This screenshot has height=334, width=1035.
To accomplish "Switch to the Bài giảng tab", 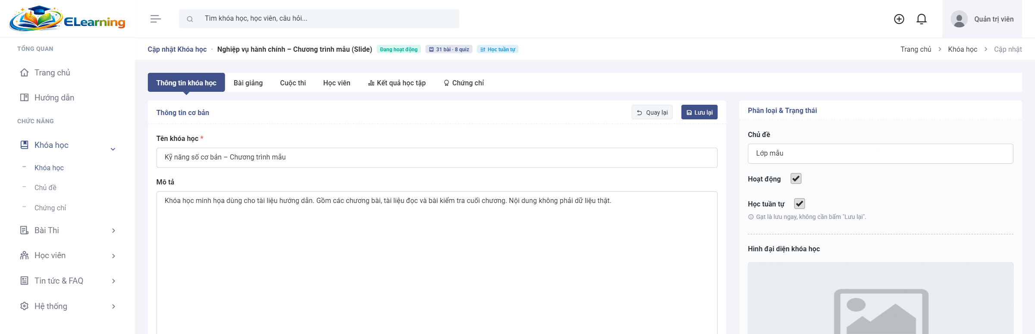I will click(x=248, y=83).
